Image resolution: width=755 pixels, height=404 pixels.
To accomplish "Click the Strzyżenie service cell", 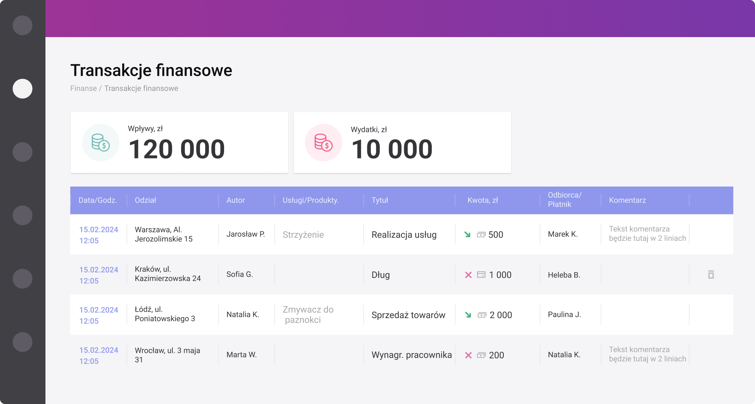I will coord(303,235).
